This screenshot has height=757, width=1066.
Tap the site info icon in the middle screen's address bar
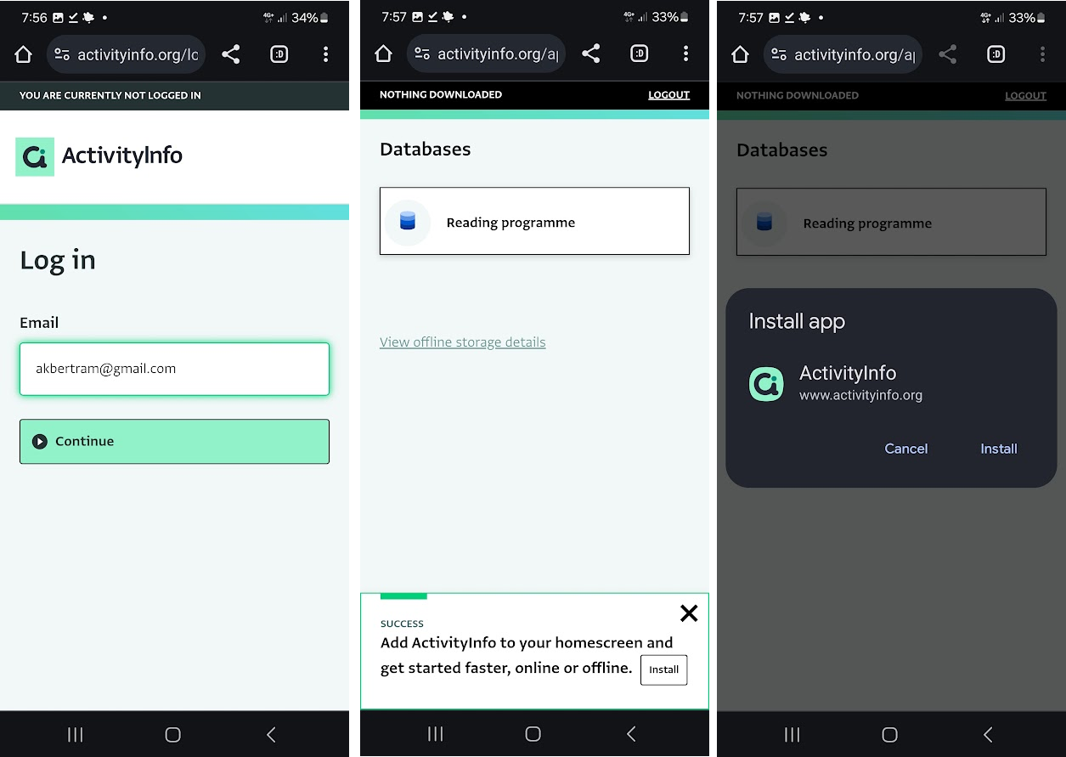click(422, 54)
